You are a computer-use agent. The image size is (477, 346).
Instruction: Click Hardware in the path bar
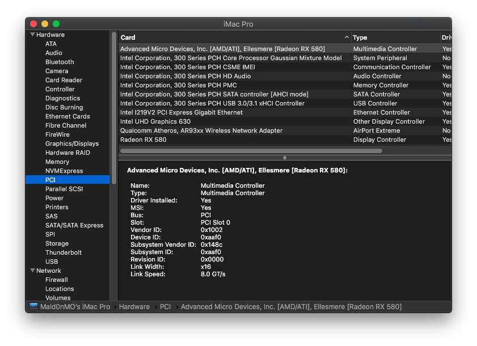134,307
